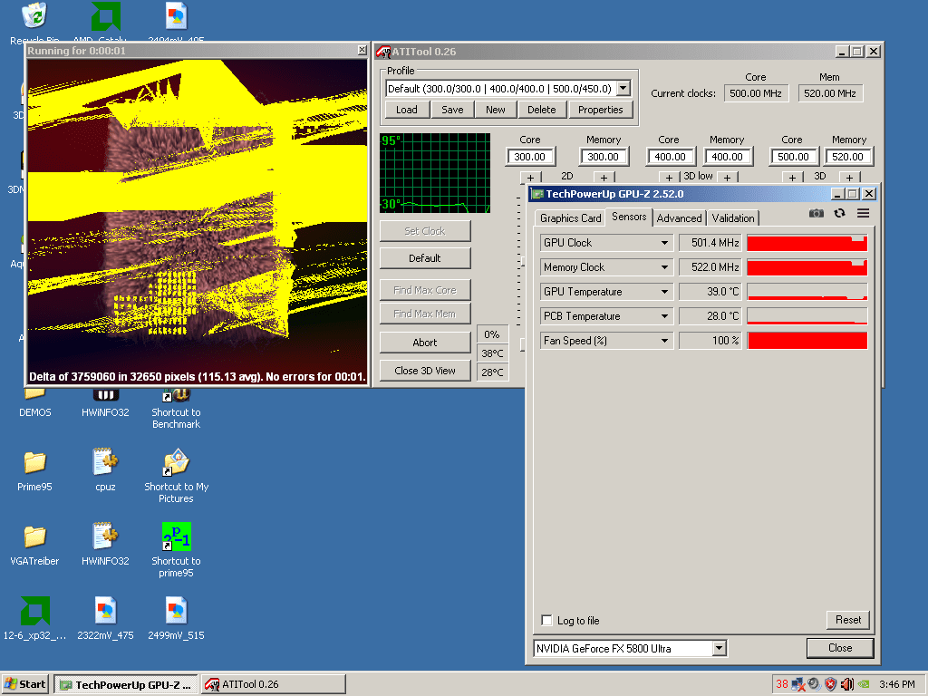Open the Validation tab
The height and width of the screenshot is (696, 928).
(732, 218)
